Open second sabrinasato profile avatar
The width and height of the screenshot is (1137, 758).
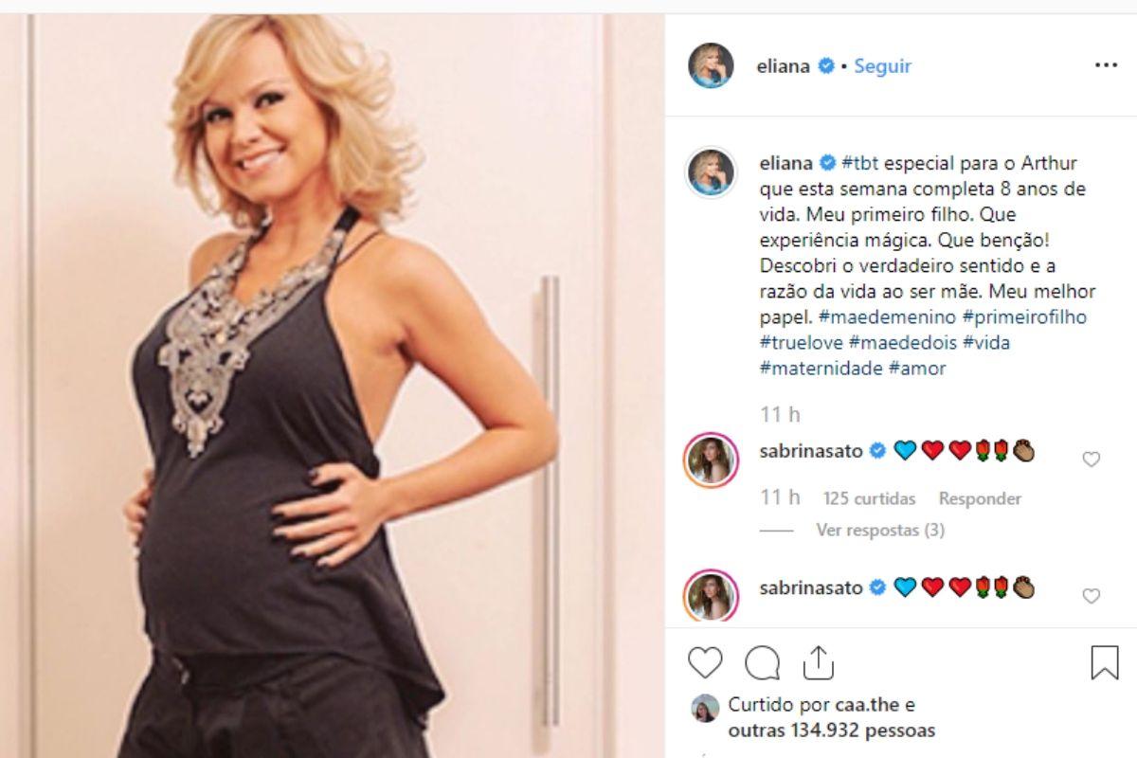pyautogui.click(x=711, y=595)
